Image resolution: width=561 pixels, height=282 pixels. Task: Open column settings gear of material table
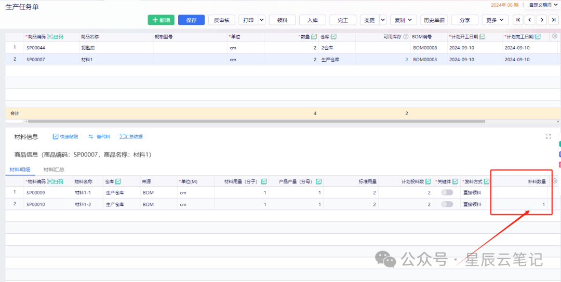pos(555,181)
